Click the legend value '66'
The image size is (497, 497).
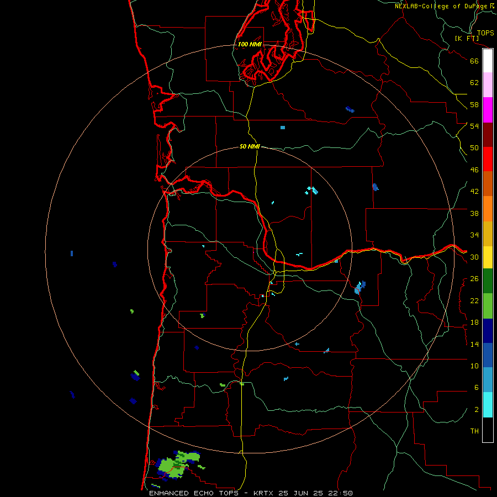[x=474, y=61]
